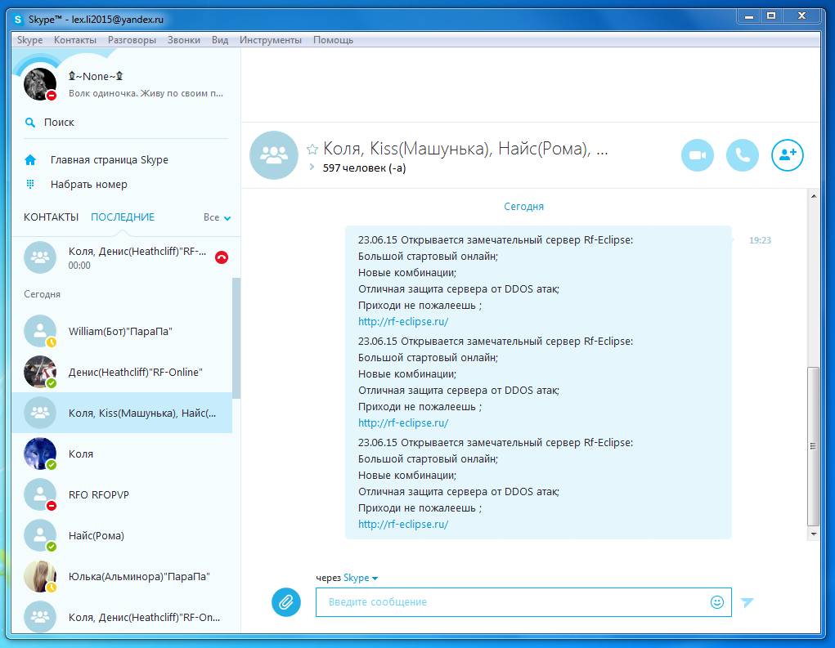Open the Контакты menu
835x648 pixels.
click(75, 40)
